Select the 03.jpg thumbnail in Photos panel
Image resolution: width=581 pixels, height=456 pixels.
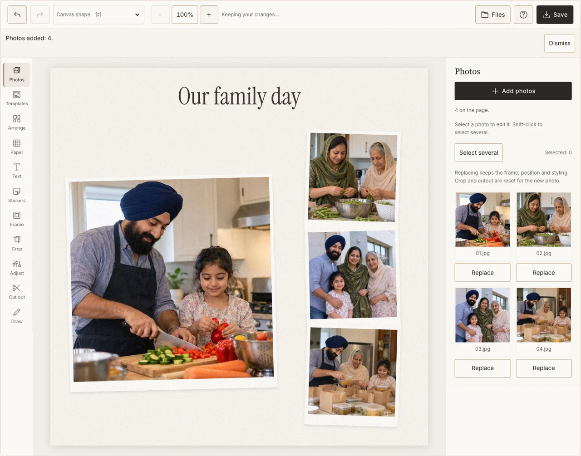pyautogui.click(x=483, y=315)
